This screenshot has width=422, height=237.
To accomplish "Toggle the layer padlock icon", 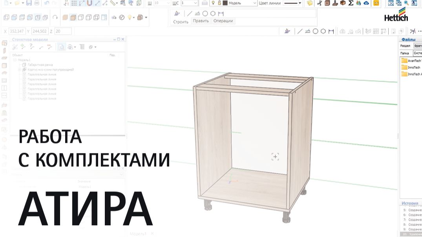I will [219, 3].
